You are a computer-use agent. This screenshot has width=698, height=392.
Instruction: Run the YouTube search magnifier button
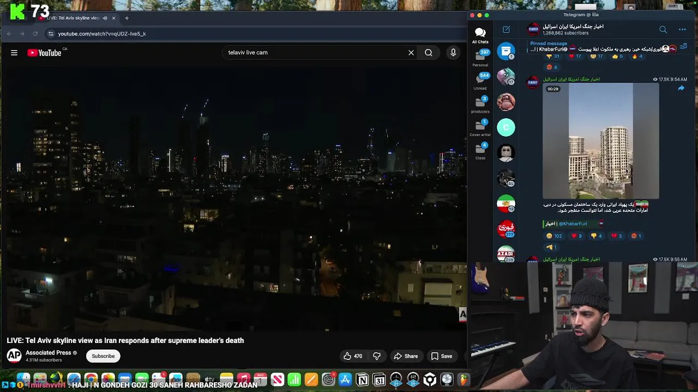(x=429, y=53)
